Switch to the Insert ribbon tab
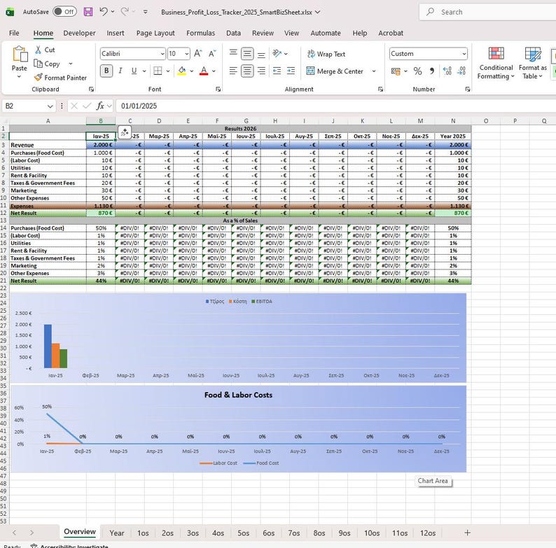 [x=116, y=33]
